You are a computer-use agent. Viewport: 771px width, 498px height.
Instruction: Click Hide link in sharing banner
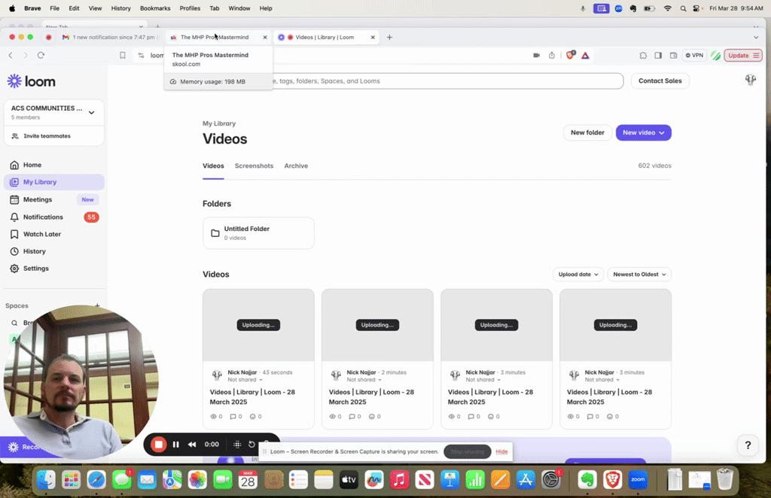tap(501, 452)
